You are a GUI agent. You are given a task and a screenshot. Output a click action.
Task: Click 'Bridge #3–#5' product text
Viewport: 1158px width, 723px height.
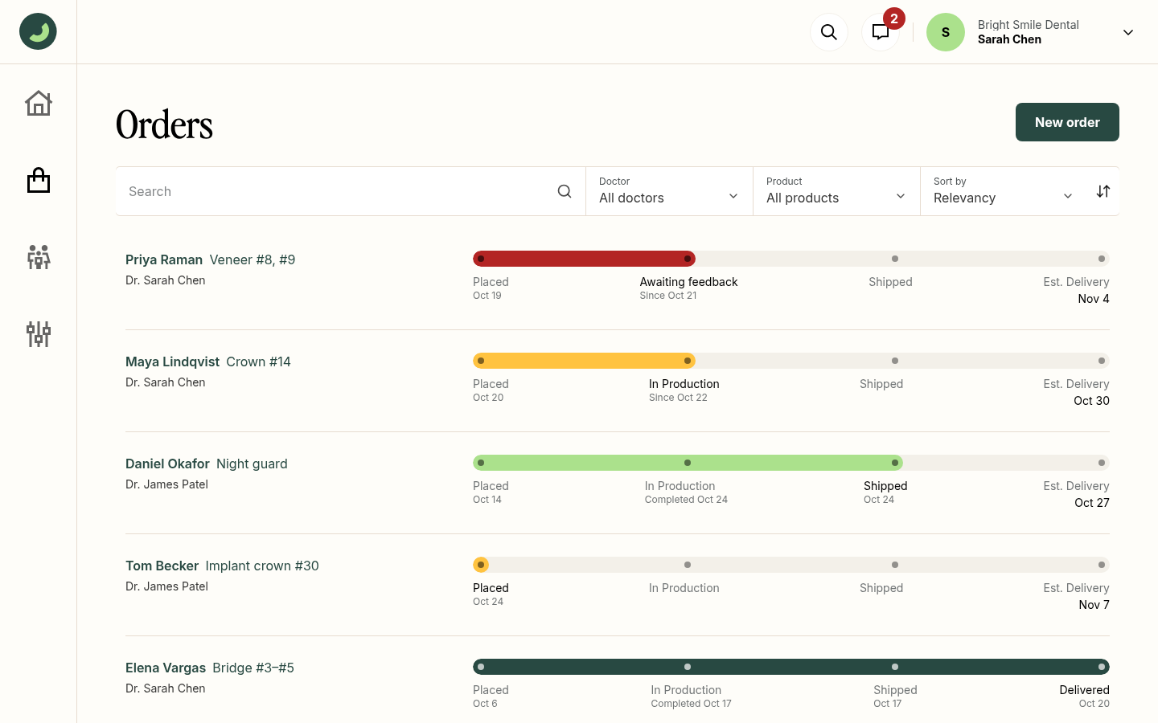click(x=253, y=668)
